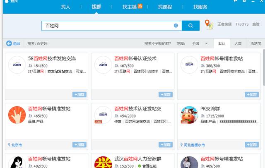Screen dimensions: 265x168
Task: Open the cow avatar of PK交流群
Action: [189, 115]
